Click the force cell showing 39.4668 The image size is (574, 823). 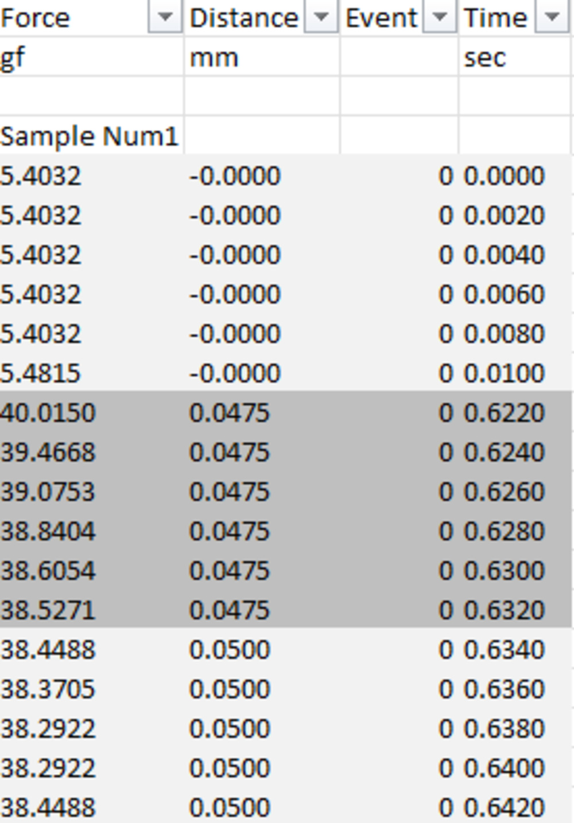48,453
